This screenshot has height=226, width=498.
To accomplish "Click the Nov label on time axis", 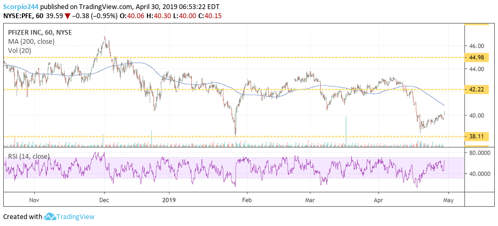I will (x=34, y=201).
